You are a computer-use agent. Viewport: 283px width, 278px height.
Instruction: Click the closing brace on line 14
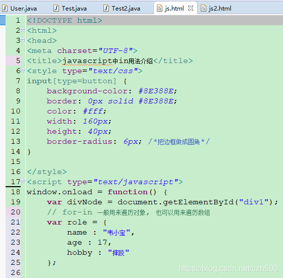(x=29, y=152)
